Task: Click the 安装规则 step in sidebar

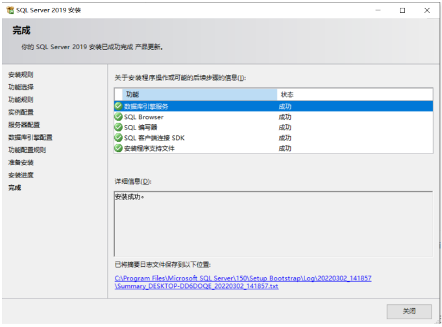Action: (x=21, y=74)
